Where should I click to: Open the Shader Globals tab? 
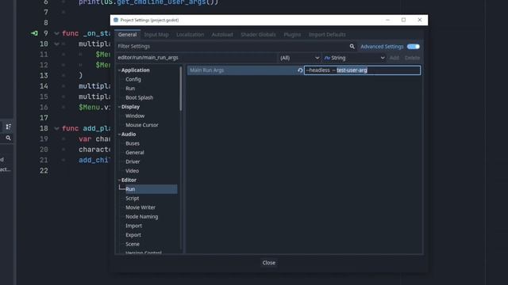[x=258, y=35]
